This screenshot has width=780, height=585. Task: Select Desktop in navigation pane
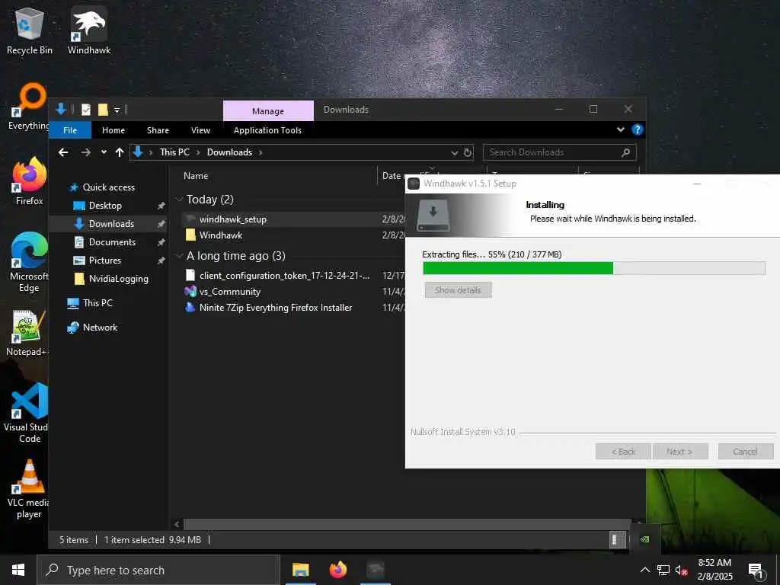pos(105,206)
